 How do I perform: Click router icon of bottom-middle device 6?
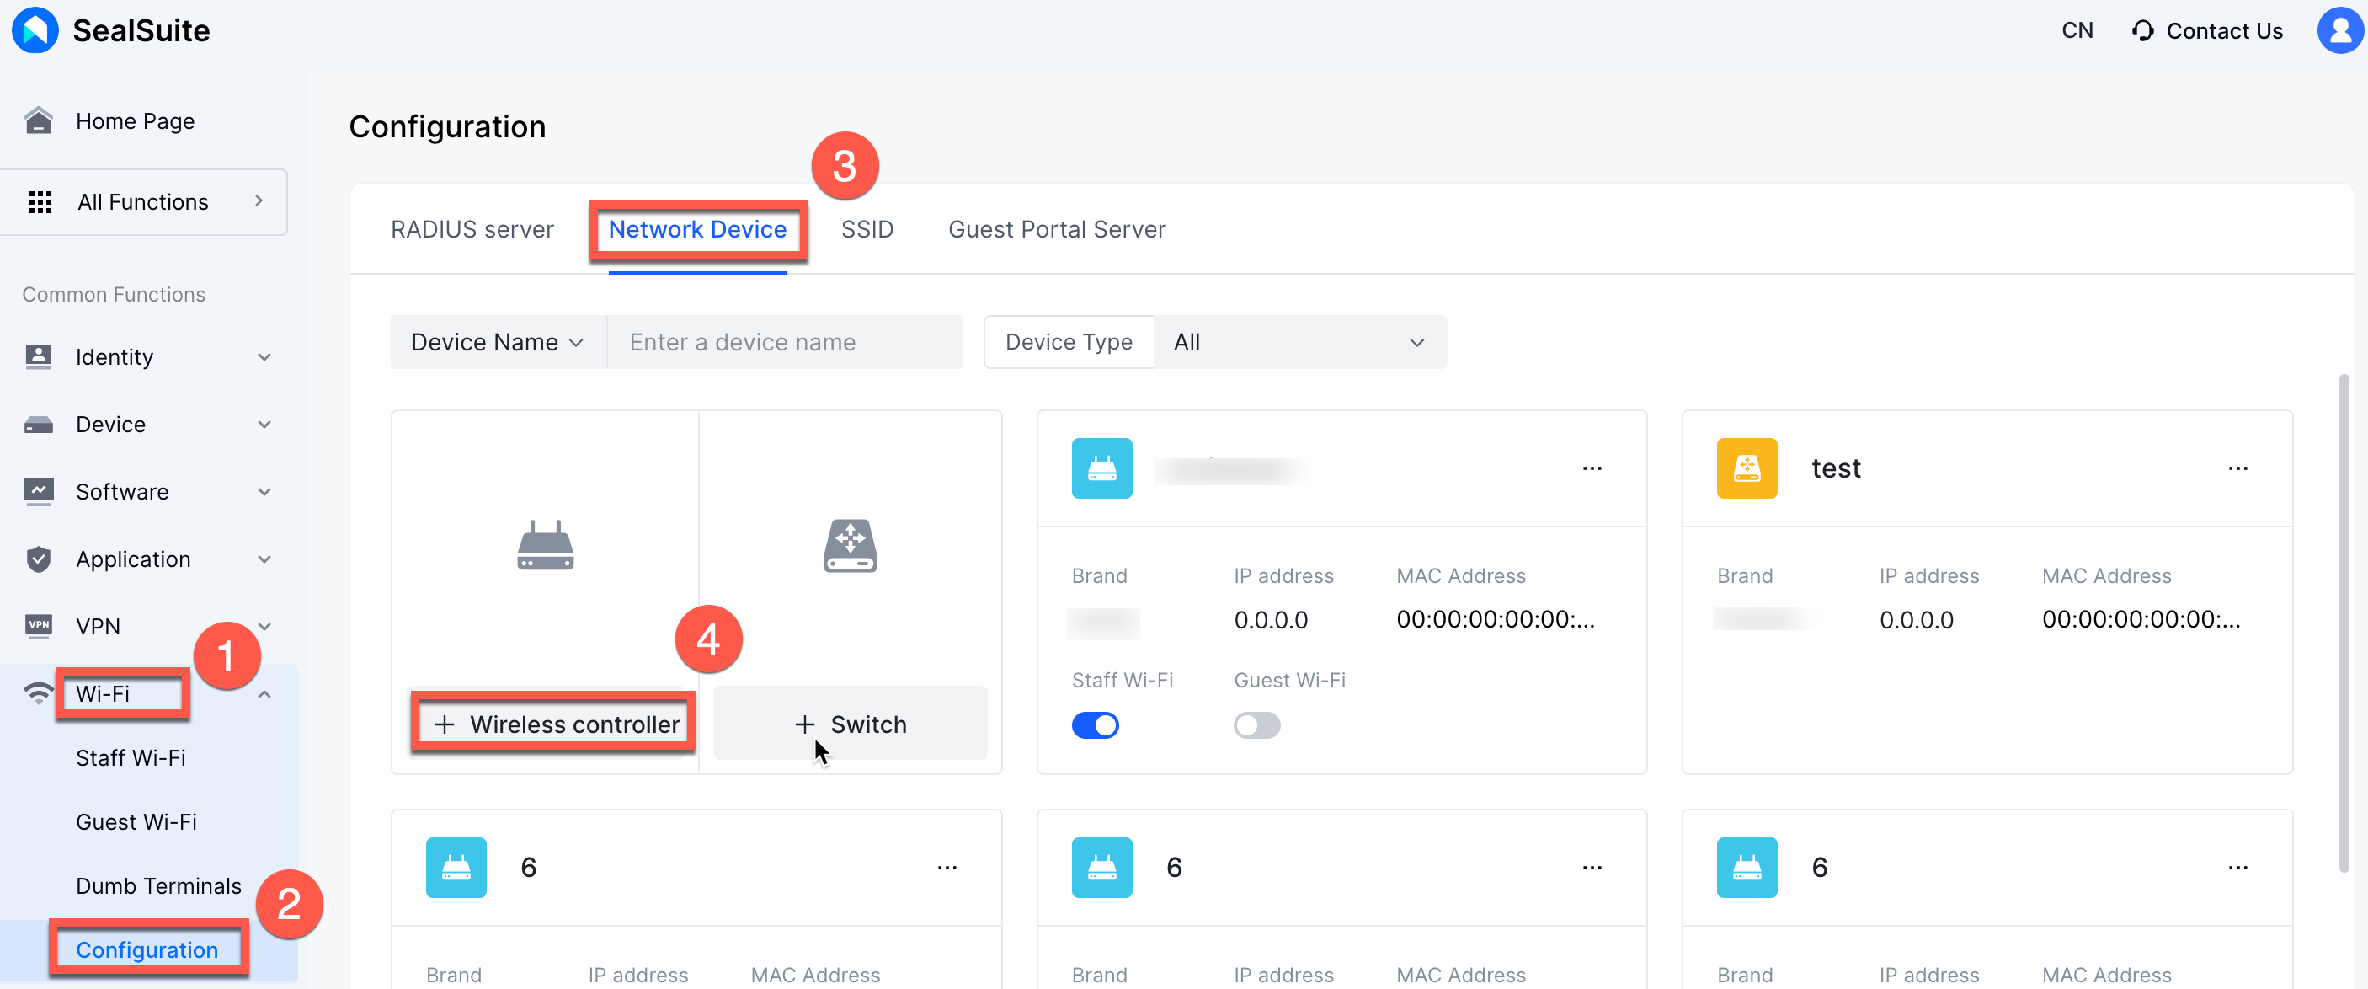point(1101,868)
